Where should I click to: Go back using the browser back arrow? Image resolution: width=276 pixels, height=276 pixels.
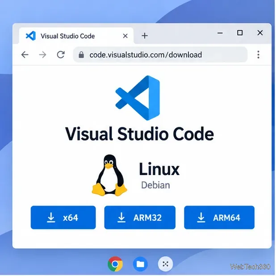[x=25, y=55]
